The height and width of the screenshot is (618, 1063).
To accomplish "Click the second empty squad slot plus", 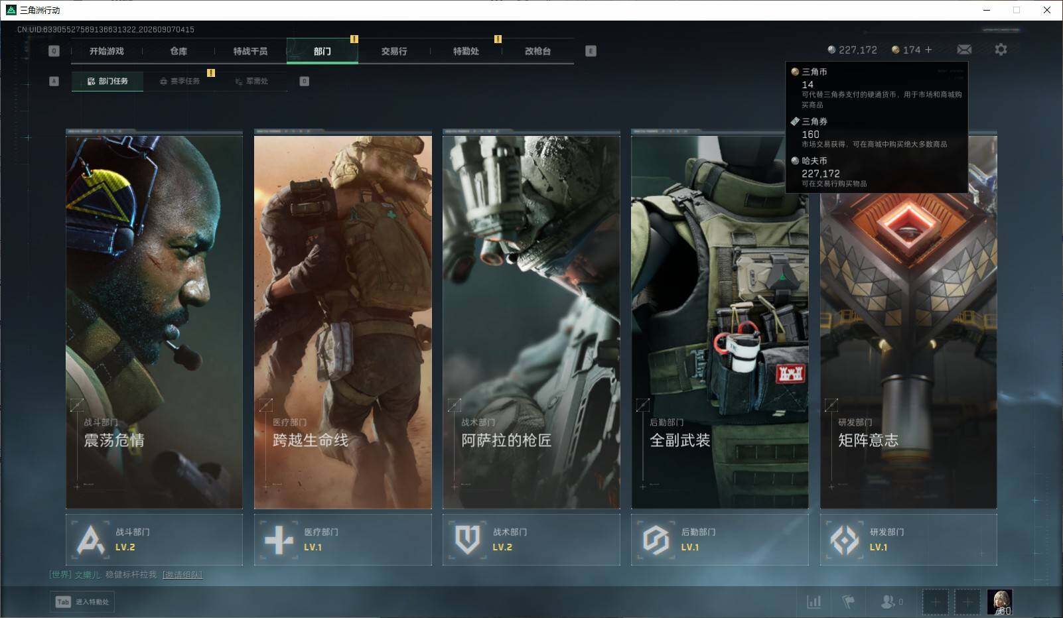I will click(x=967, y=602).
